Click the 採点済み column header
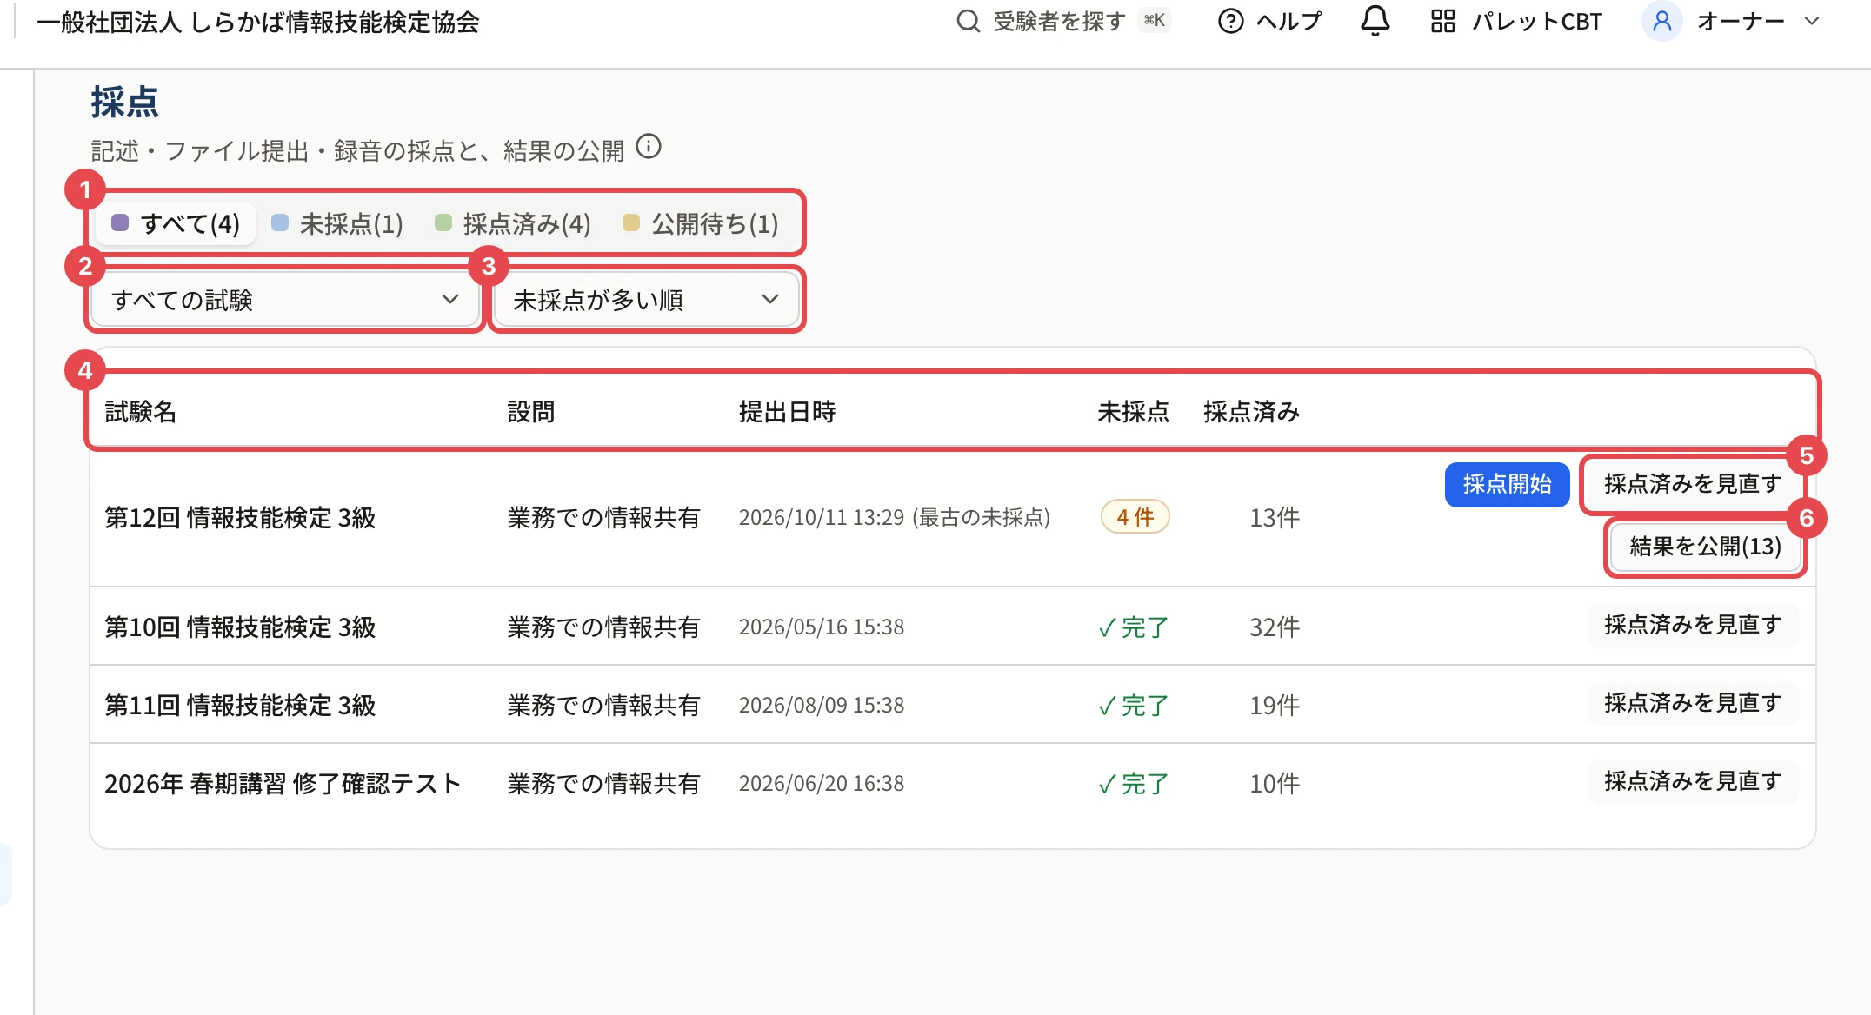The height and width of the screenshot is (1015, 1871). click(x=1251, y=412)
